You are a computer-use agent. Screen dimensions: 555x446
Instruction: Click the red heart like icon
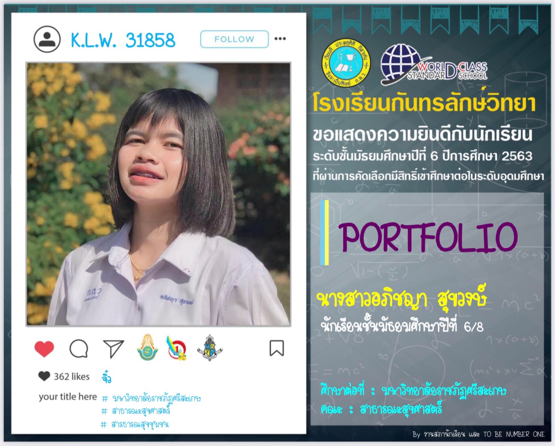pos(44,349)
